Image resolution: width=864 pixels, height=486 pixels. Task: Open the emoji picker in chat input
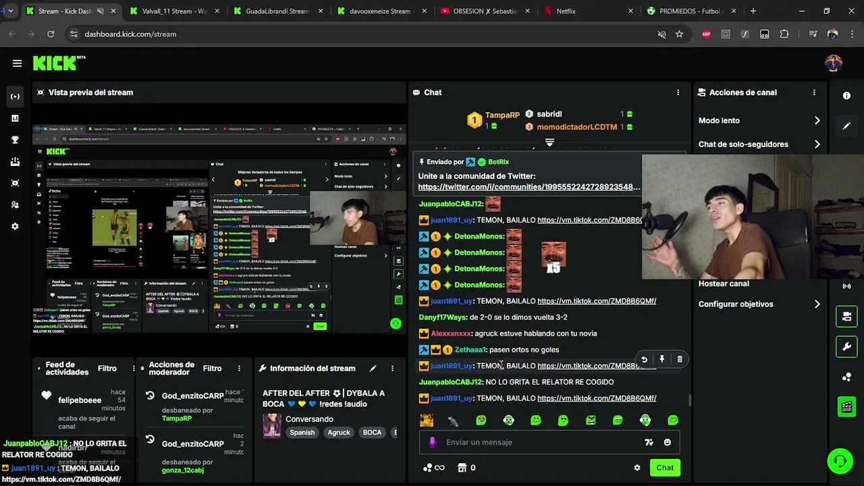click(x=667, y=442)
